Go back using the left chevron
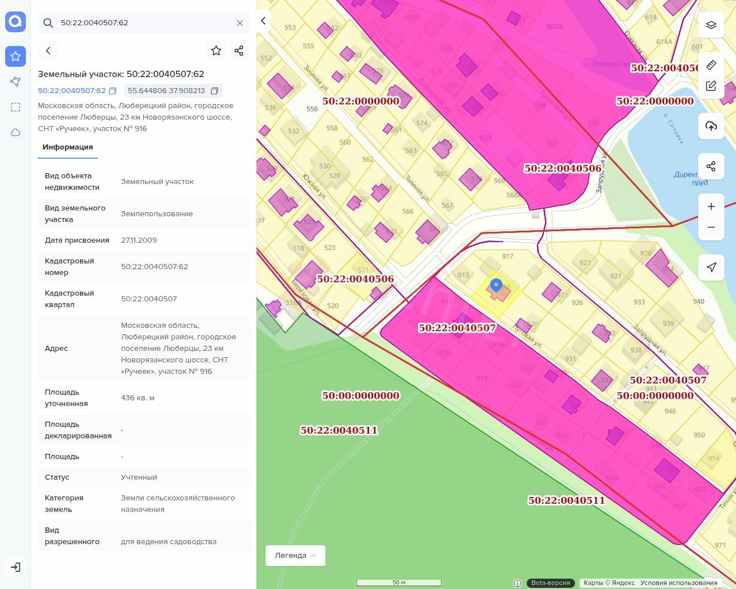 click(48, 51)
